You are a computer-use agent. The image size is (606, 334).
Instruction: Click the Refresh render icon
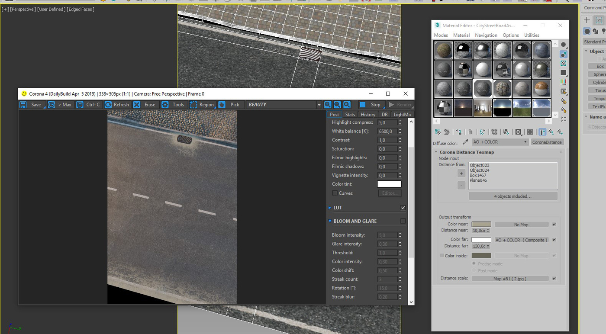click(117, 105)
